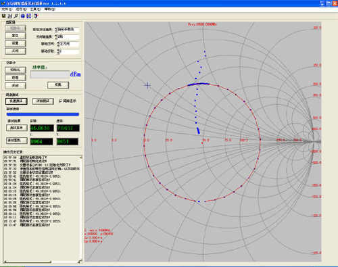Click the exit door toolbar icon
Screen dimensions: 338x267
[x=36, y=16]
